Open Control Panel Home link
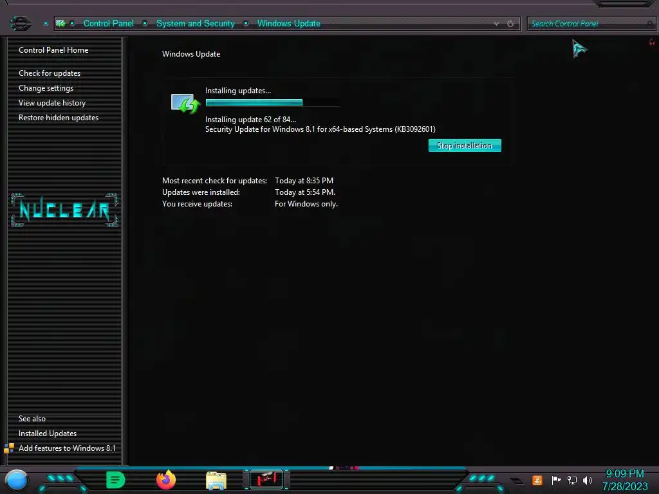Viewport: 659px width, 494px height. click(53, 50)
